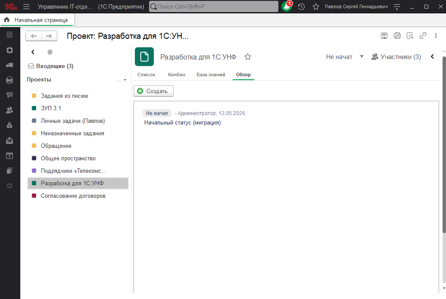Open service settings menu icon
The image size is (446, 299).
point(397,7)
